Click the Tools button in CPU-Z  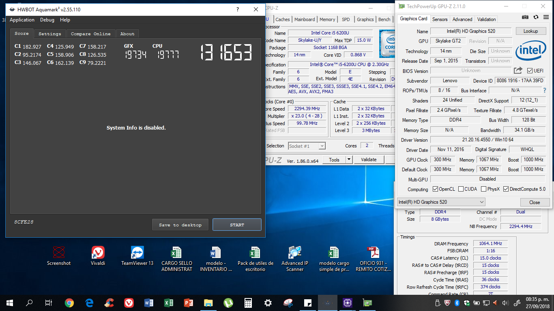click(x=334, y=160)
